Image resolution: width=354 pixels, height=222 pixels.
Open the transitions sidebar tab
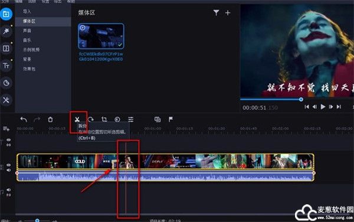coord(6,48)
